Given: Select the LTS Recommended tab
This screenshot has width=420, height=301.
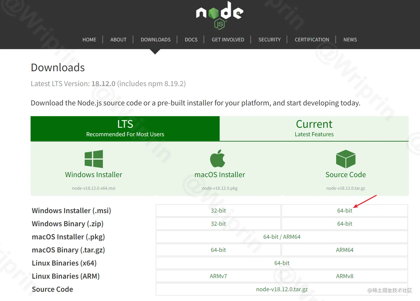Looking at the screenshot, I should (125, 129).
